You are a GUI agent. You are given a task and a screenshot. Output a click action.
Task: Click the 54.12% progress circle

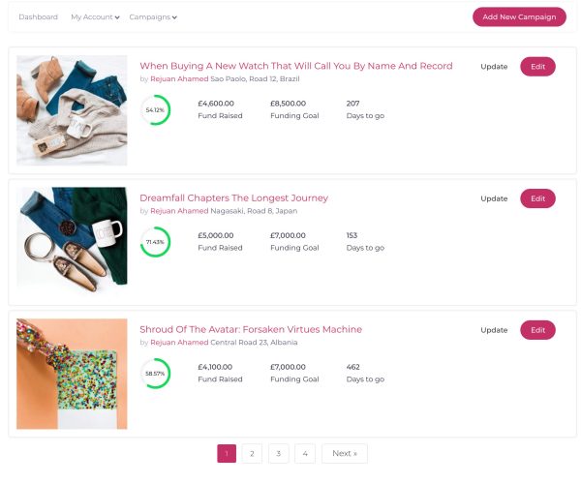pyautogui.click(x=155, y=109)
